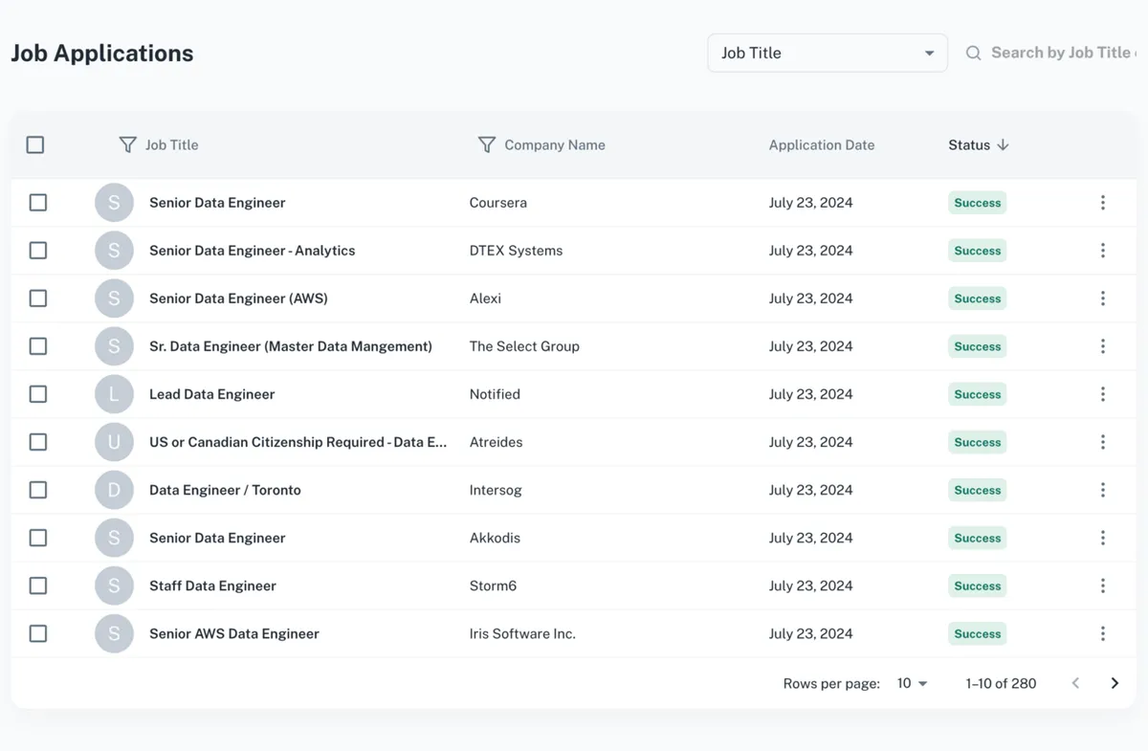The image size is (1148, 751).
Task: Go to the next page arrow
Action: (x=1115, y=683)
